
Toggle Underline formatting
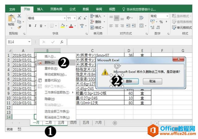41,26
